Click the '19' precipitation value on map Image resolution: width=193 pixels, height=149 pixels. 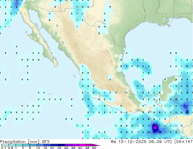(160, 132)
